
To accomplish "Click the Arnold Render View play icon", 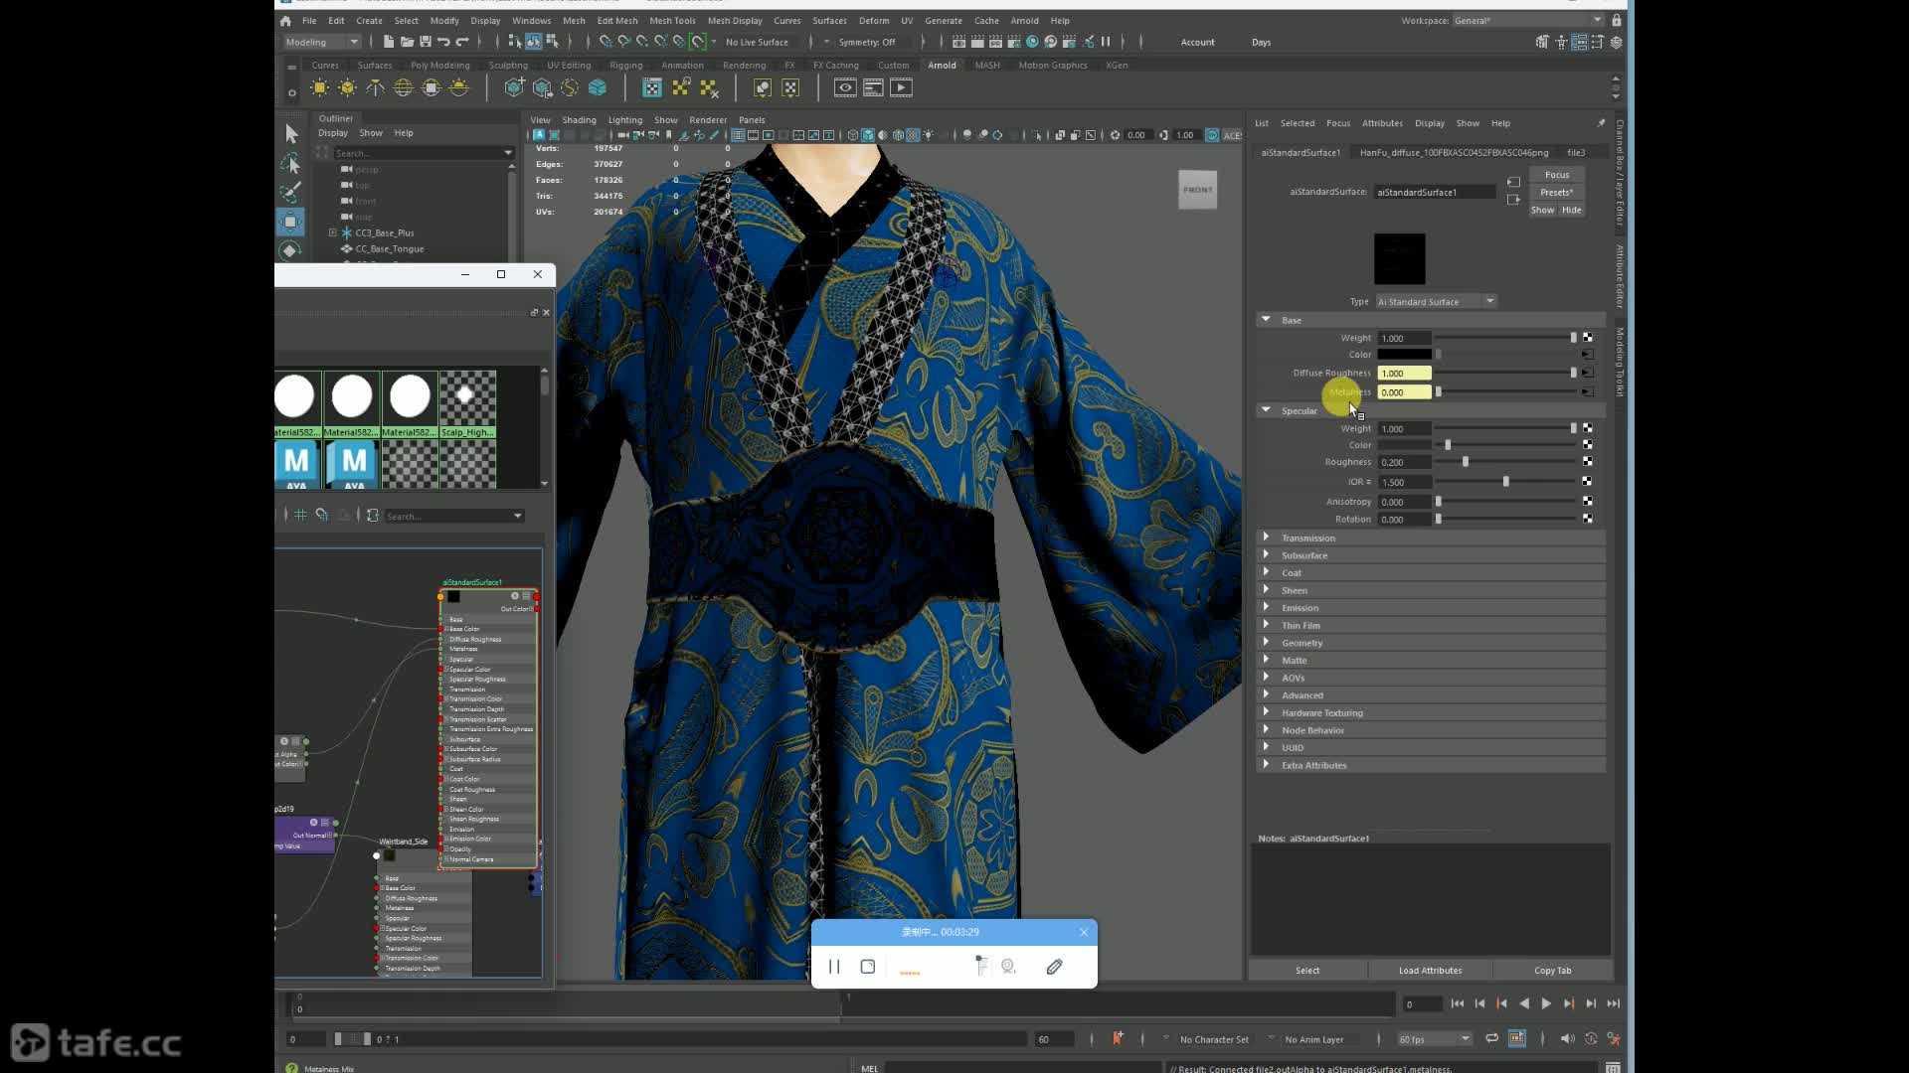I will (x=901, y=88).
